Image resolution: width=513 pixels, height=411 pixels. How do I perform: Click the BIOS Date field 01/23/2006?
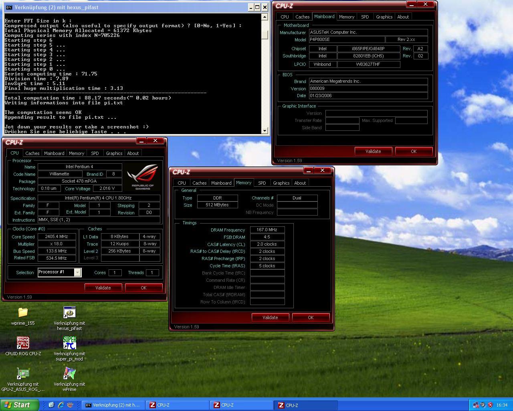pyautogui.click(x=368, y=96)
